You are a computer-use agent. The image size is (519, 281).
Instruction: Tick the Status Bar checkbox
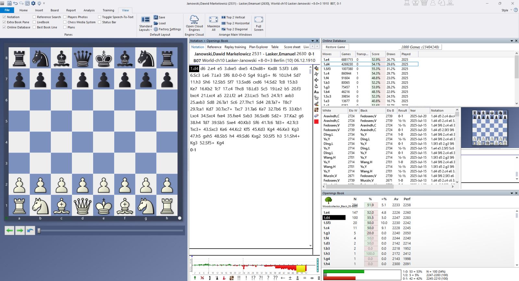click(100, 22)
